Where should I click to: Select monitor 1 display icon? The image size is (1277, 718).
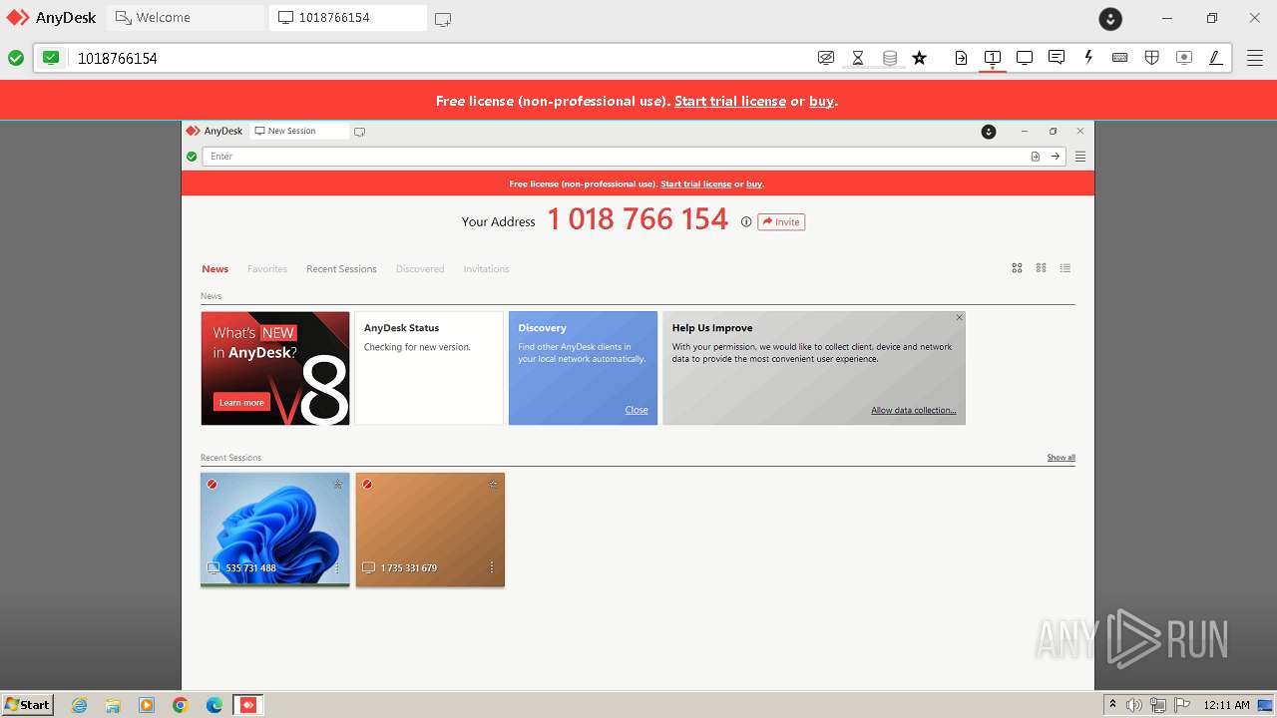click(993, 58)
